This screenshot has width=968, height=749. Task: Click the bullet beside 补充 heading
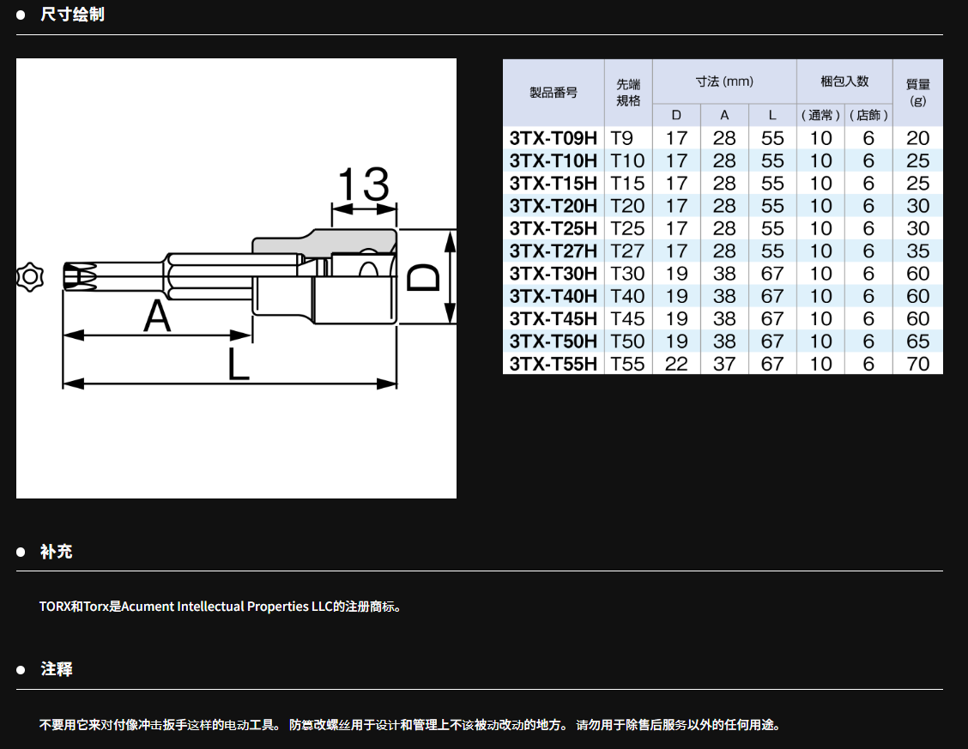(x=21, y=552)
